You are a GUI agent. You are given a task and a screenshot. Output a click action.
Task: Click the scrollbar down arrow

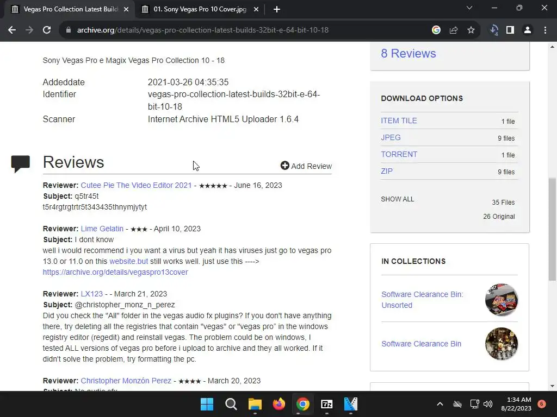[x=552, y=386]
